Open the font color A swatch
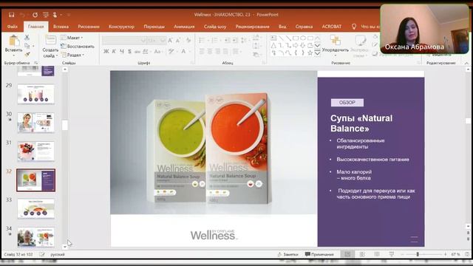 click(183, 52)
